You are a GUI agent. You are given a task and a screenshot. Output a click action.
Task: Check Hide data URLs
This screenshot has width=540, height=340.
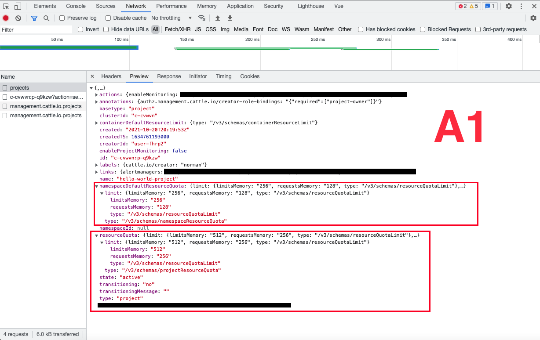[106, 29]
